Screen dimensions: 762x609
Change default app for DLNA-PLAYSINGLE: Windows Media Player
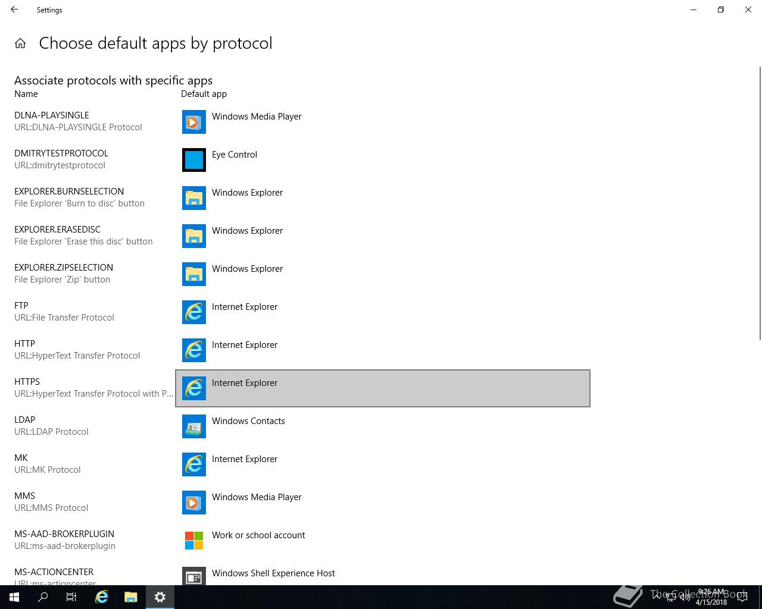383,122
